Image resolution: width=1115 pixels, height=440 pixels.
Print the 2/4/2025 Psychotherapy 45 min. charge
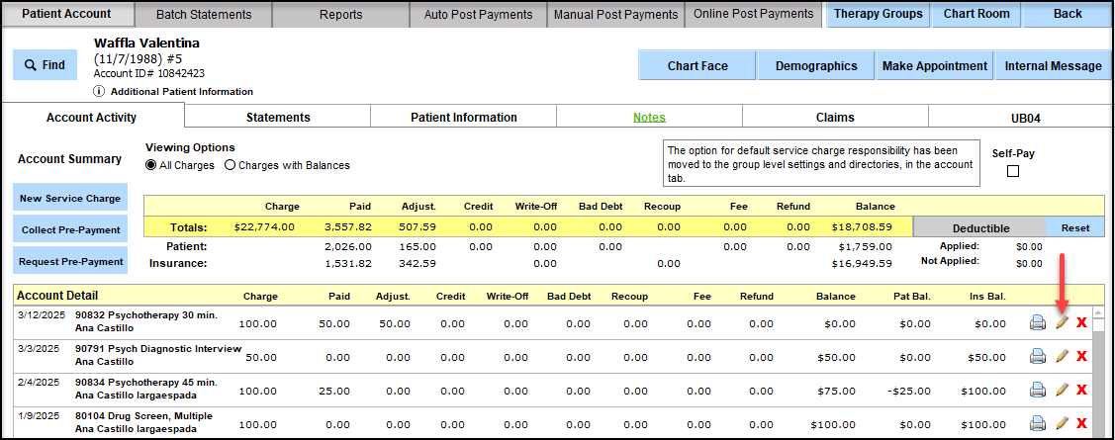(1038, 390)
